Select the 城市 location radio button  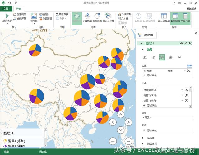click(145, 71)
